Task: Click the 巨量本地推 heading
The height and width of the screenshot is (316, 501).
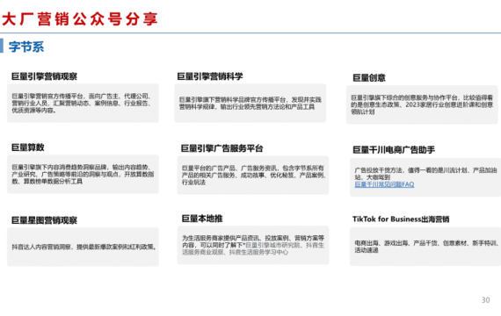Action: pyautogui.click(x=202, y=219)
